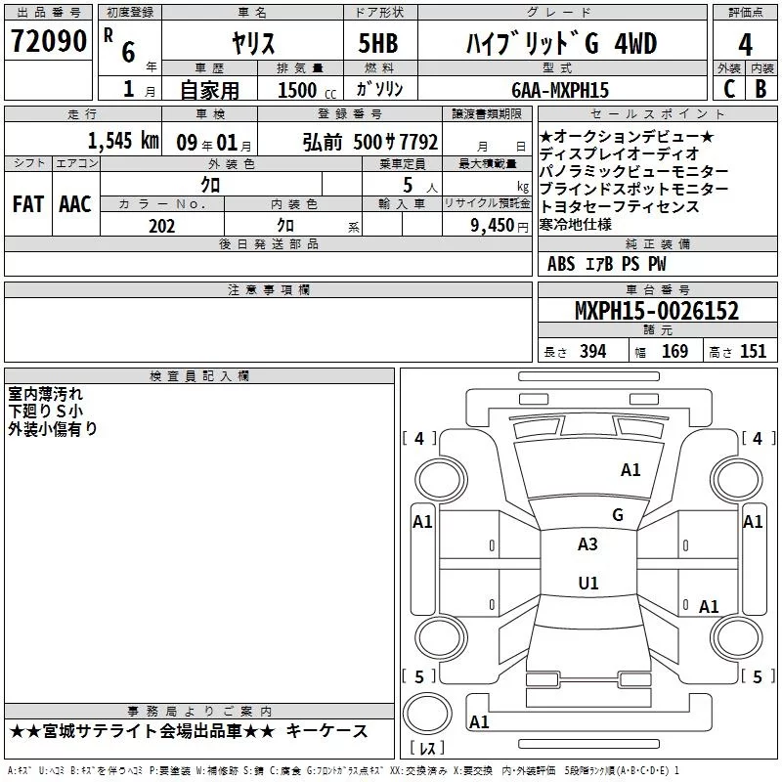Click the G windshield chip mark
The height and width of the screenshot is (782, 782).
point(618,515)
